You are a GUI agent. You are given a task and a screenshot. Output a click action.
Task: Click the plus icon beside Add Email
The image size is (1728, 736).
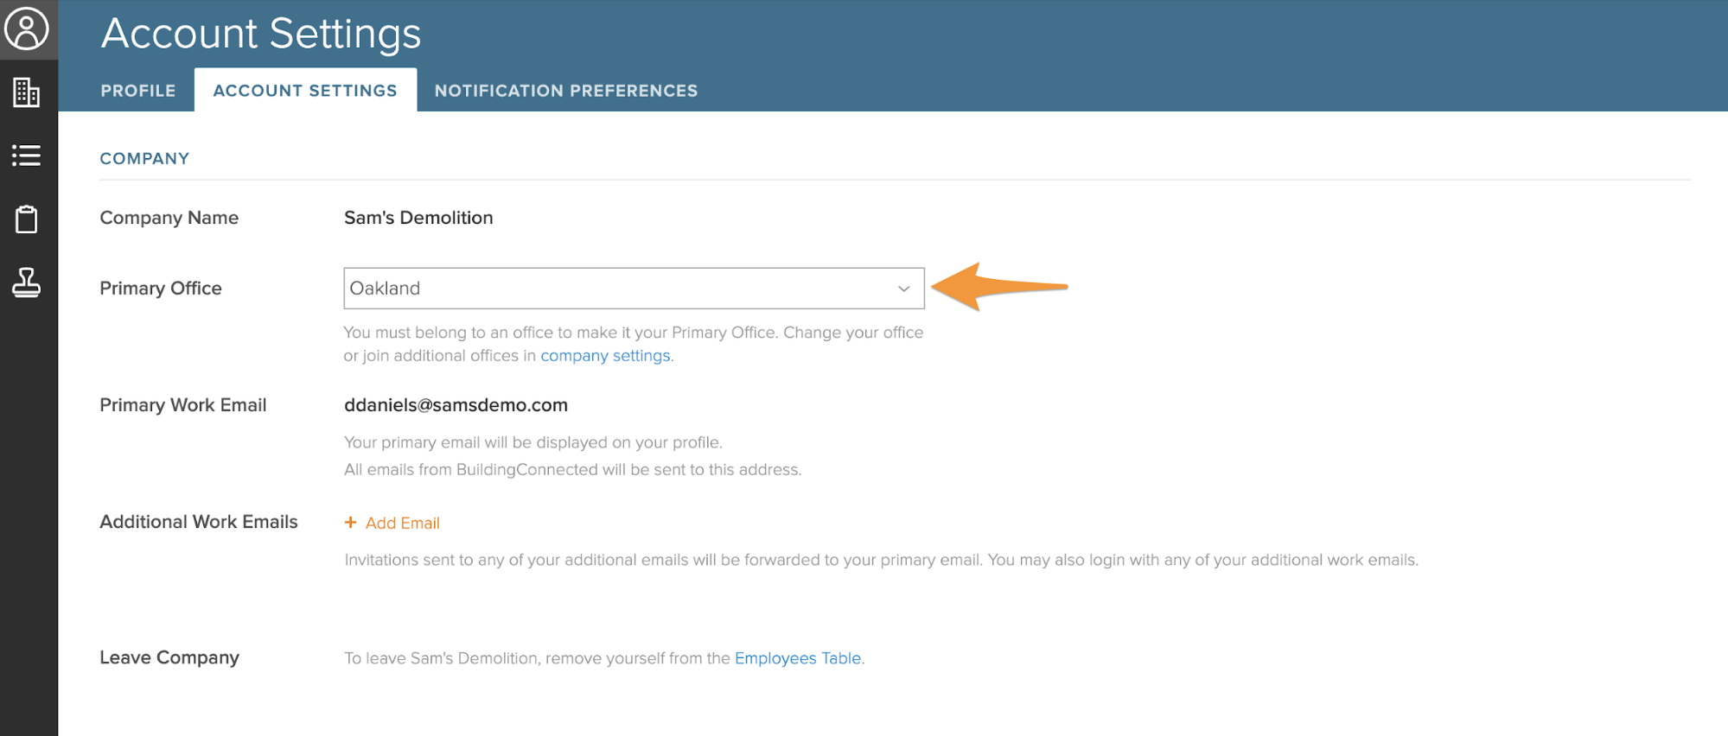(350, 523)
